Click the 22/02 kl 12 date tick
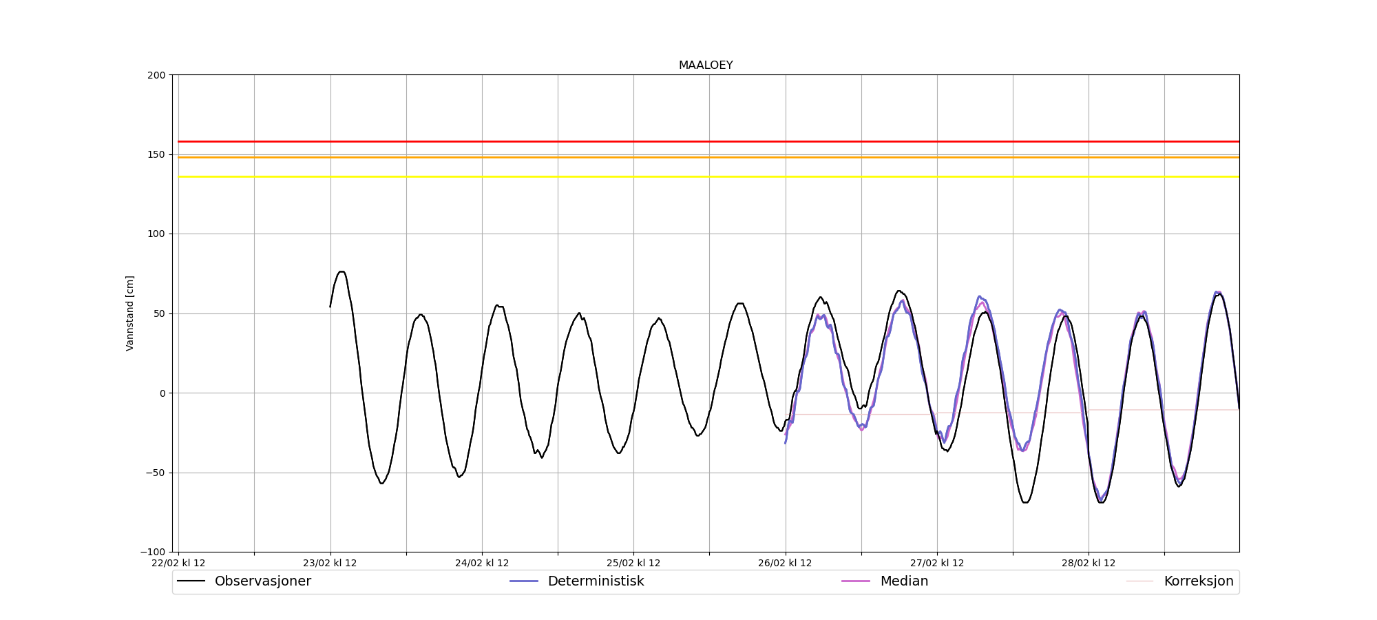1377x620 pixels. click(x=178, y=563)
